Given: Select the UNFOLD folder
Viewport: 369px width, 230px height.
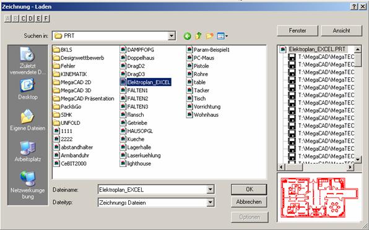Looking at the screenshot, I should pyautogui.click(x=67, y=123).
